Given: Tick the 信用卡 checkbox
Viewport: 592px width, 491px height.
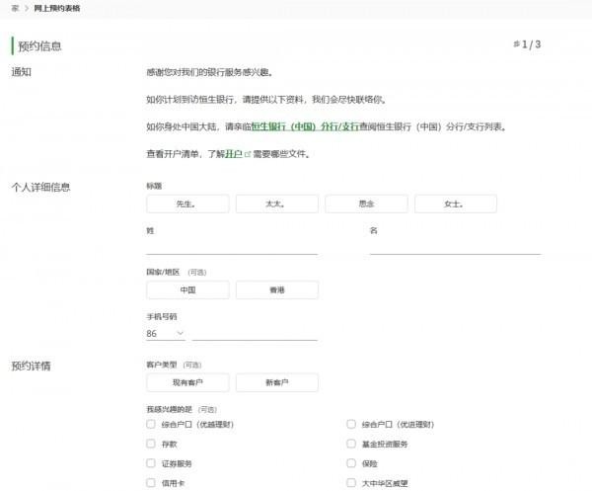Looking at the screenshot, I should point(151,483).
